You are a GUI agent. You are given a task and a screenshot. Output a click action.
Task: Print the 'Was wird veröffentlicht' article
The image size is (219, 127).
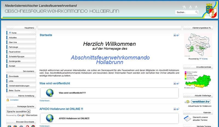point(174,83)
